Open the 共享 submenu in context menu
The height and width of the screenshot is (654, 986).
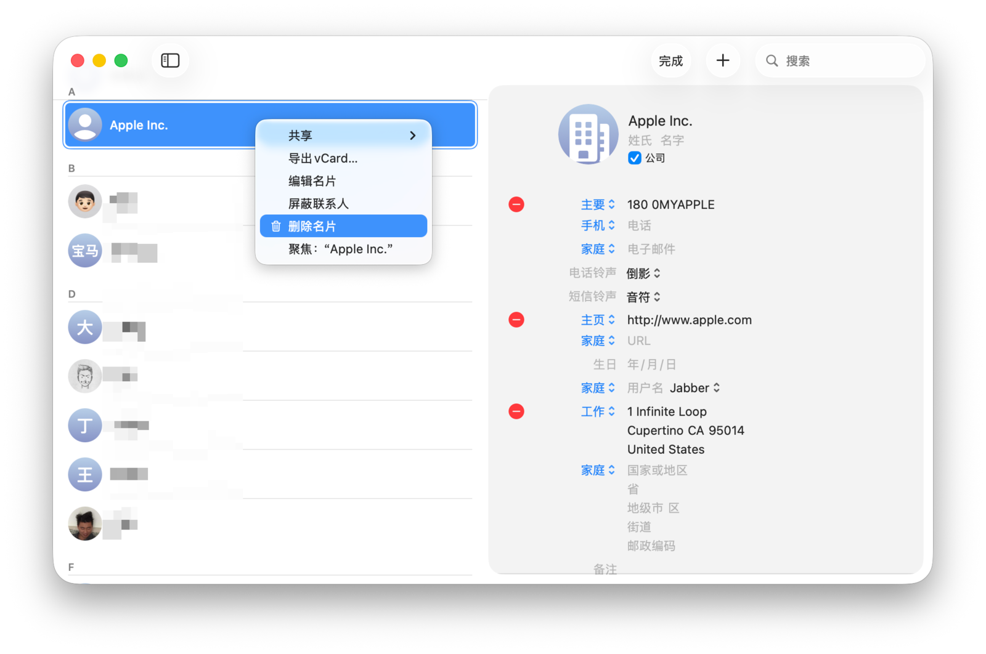point(343,135)
